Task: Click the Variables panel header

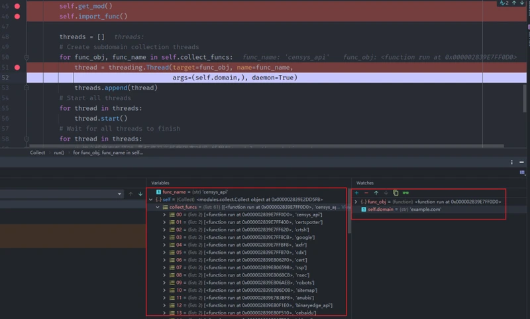Action: coord(160,182)
